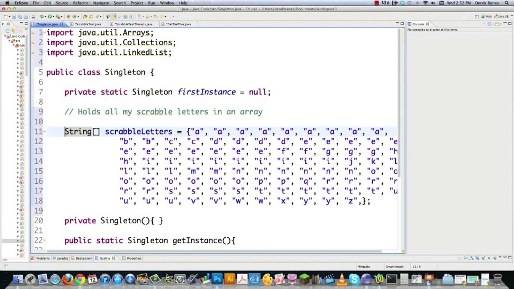Image resolution: width=514 pixels, height=289 pixels.
Task: Switch to the Web perspective
Action: tap(487, 17)
